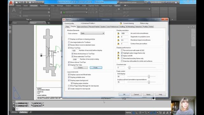Close the command line with X icon
Image resolution: width=204 pixels, height=115 pixels.
point(14,103)
